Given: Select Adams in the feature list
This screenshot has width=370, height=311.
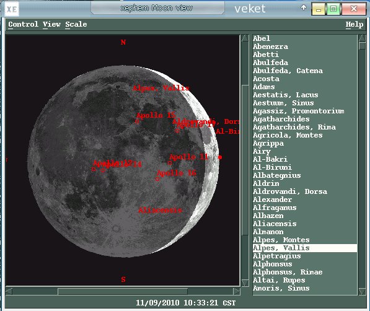Looking at the screenshot, I should (305, 87).
